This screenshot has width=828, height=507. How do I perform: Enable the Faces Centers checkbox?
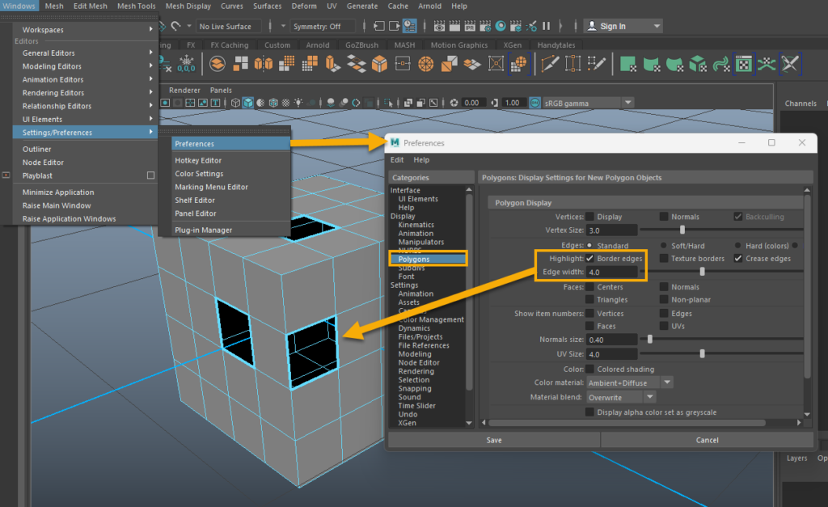[x=589, y=287]
